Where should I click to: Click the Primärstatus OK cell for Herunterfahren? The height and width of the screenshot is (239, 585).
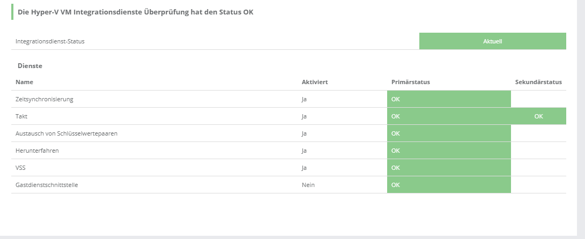pos(449,151)
